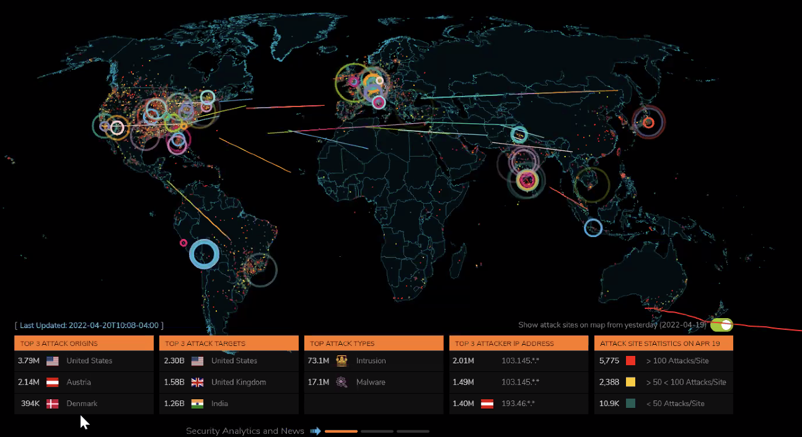Go to first Security Analytics slide indicator
The image size is (802, 437).
(341, 431)
